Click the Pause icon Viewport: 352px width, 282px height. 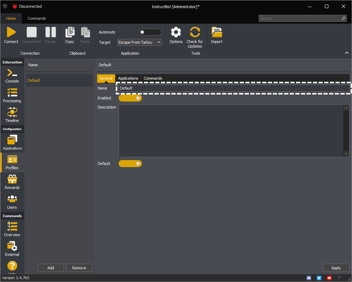coord(50,32)
